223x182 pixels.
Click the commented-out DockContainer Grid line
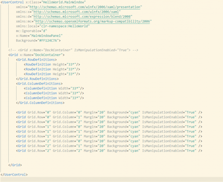click(x=73, y=50)
